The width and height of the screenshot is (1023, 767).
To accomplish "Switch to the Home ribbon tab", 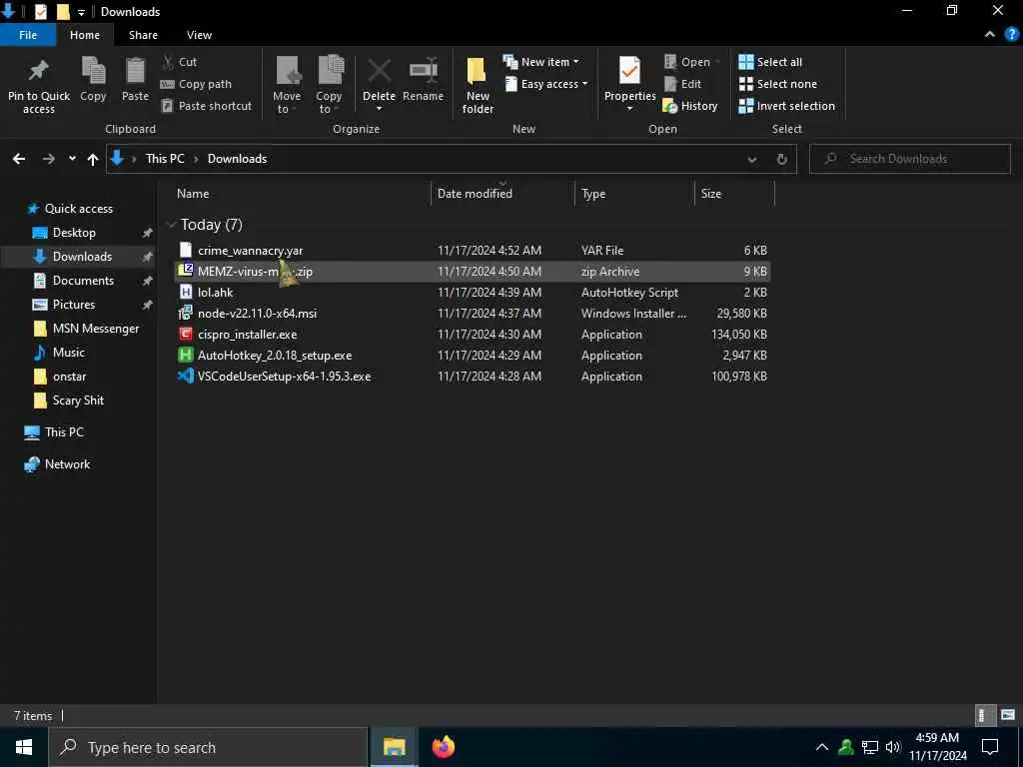I will pos(85,35).
